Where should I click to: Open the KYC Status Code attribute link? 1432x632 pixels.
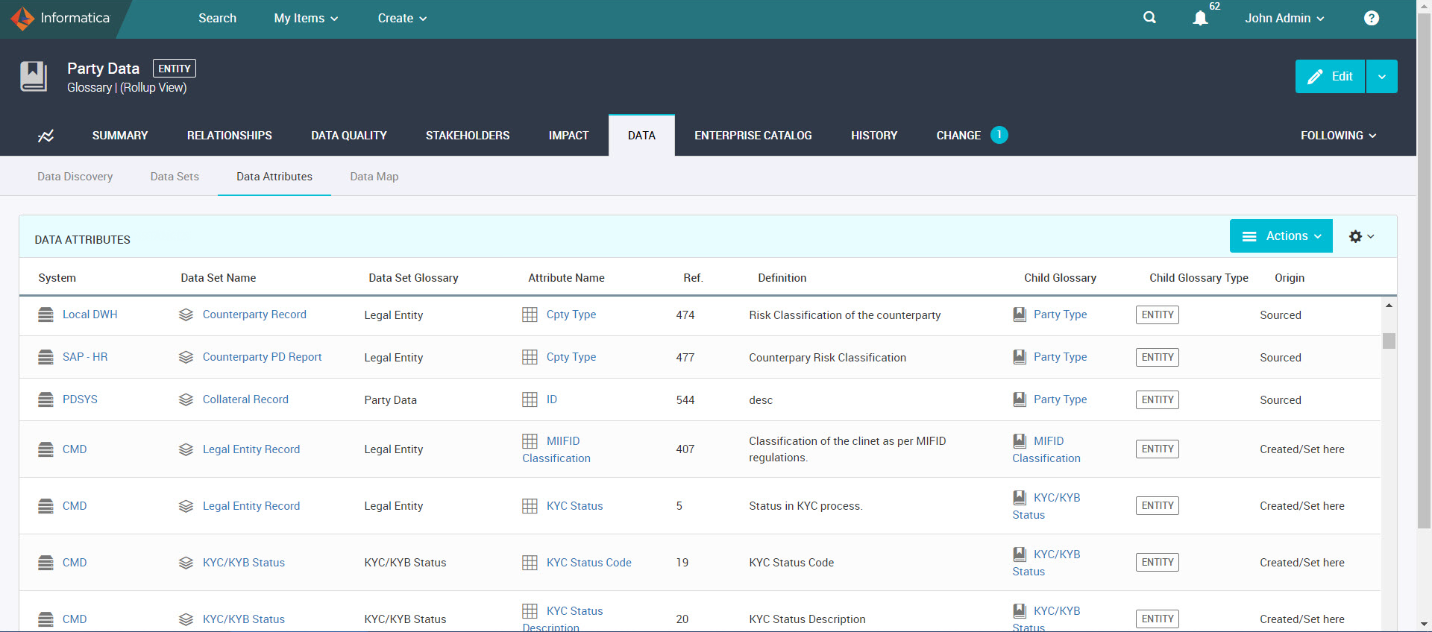point(589,563)
